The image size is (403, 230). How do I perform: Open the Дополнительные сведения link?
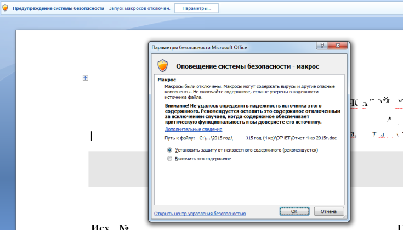pyautogui.click(x=193, y=130)
